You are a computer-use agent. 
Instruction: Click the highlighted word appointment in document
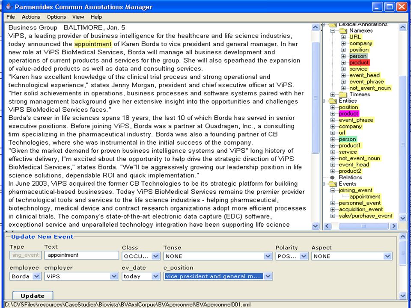[93, 44]
